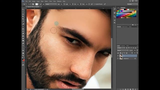Viewport: 160px width, 90px height.
Task: Click the airbrush-style icon in options bar
Action: point(92,4)
